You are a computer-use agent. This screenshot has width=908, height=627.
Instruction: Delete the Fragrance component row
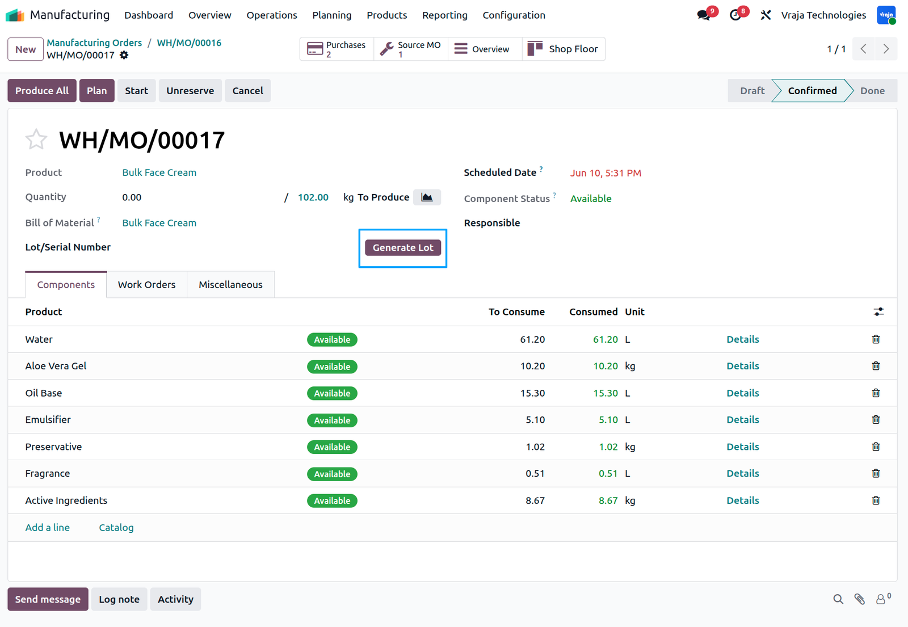(876, 473)
